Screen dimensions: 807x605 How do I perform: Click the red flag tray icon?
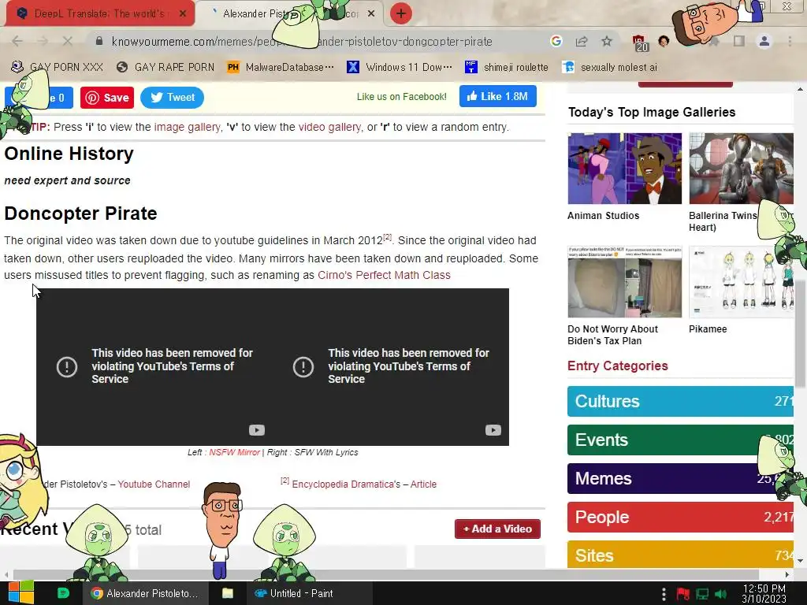683,594
